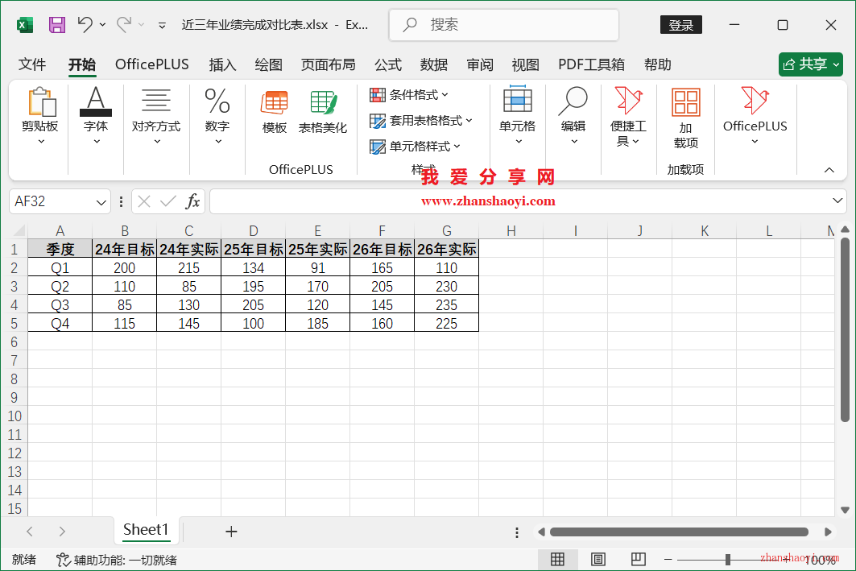The image size is (856, 571).
Task: Switch to the 视图 ribbon tab
Action: pyautogui.click(x=526, y=64)
